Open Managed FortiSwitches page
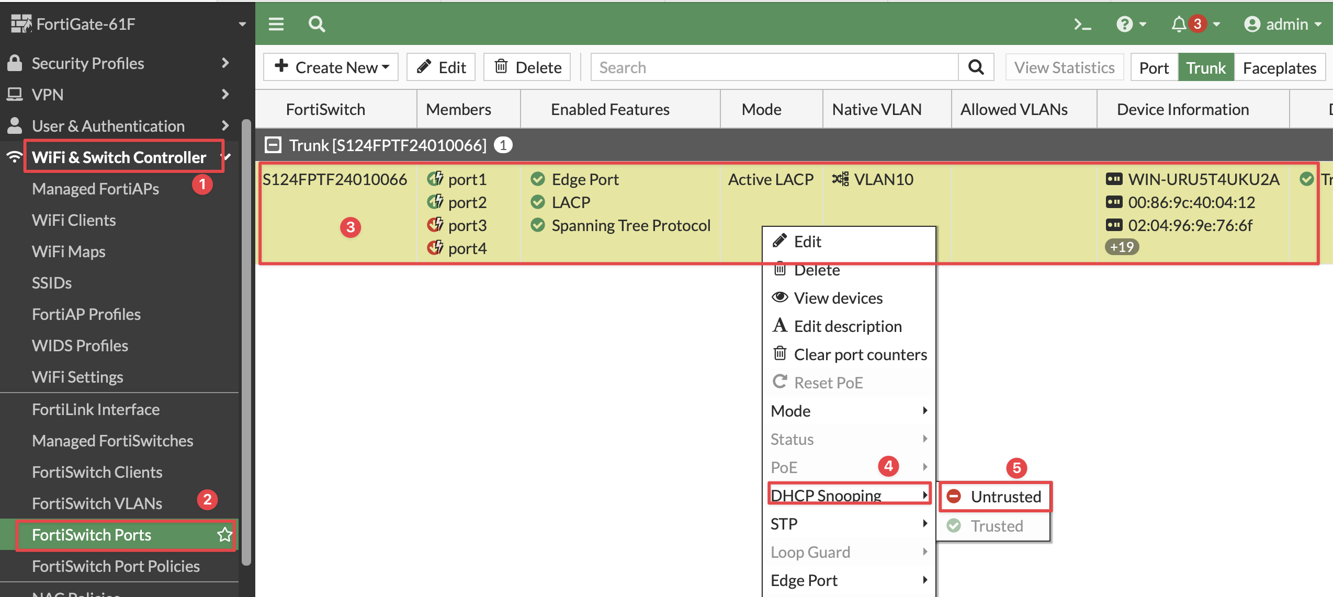 112,441
